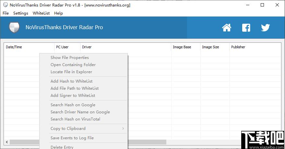Select Locate File in Explorer
Viewport: 285px width, 149px height.
pyautogui.click(x=84, y=72)
